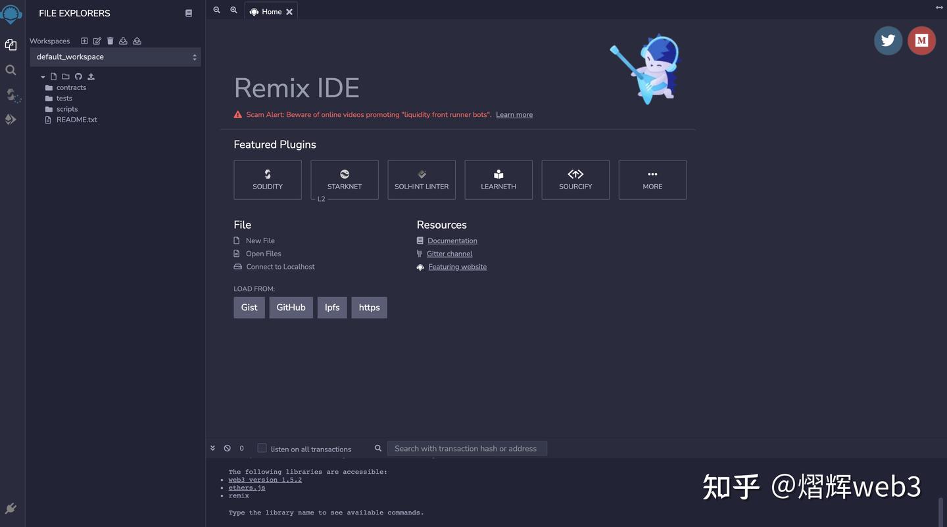Click Open Files under File
Viewport: 947px width, 527px height.
pyautogui.click(x=264, y=254)
